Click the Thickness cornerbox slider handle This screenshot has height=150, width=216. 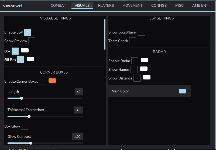[x=29, y=116]
